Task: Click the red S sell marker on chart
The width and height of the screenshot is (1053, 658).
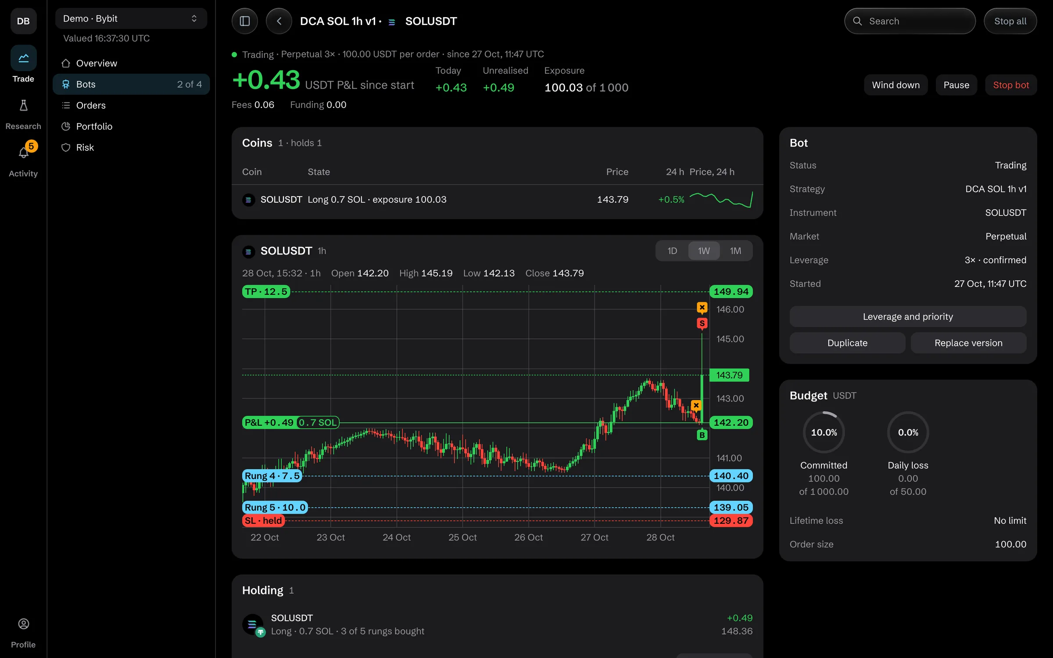Action: 702,323
